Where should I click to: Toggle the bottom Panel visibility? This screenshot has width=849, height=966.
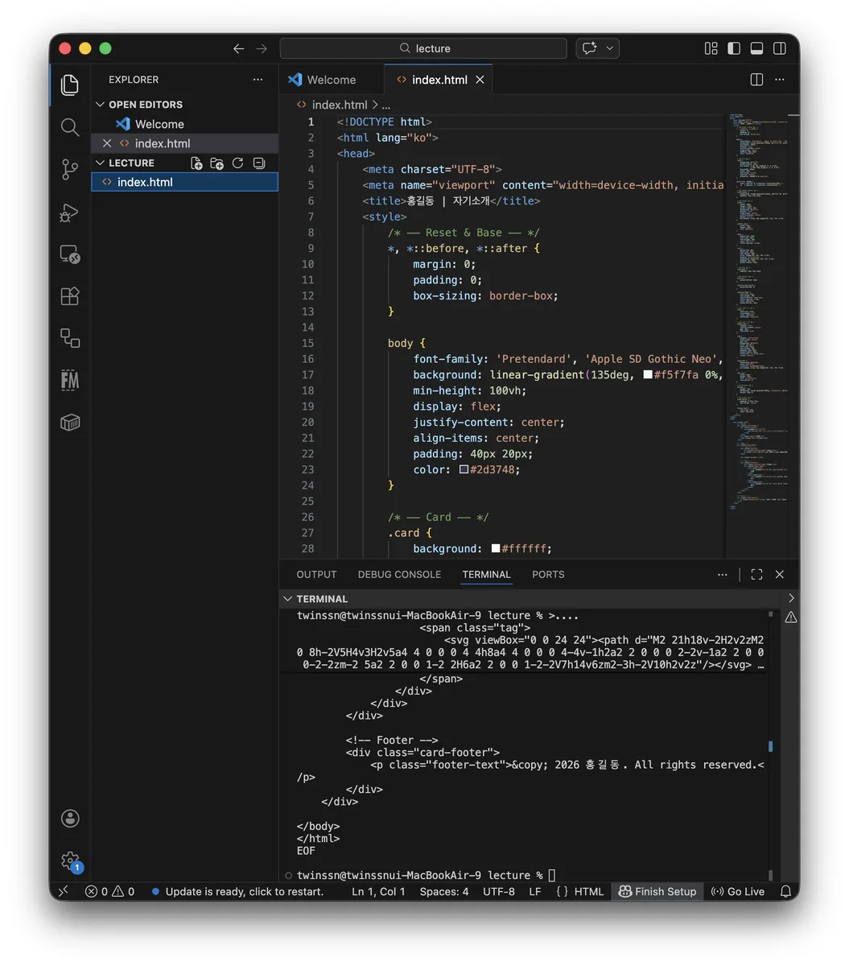tap(756, 48)
